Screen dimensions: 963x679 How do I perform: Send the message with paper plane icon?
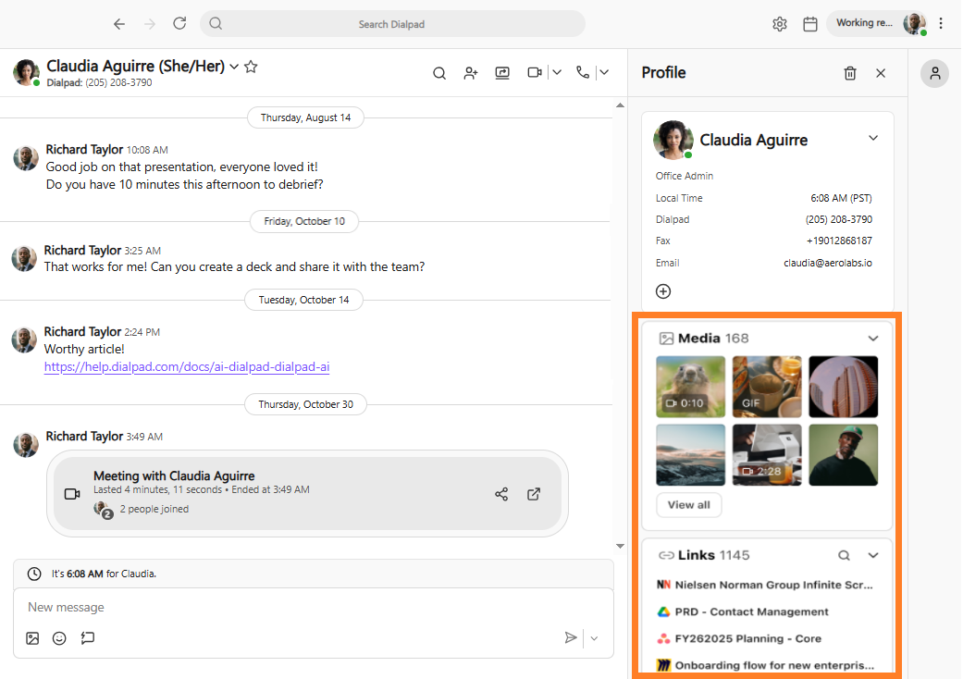point(571,638)
